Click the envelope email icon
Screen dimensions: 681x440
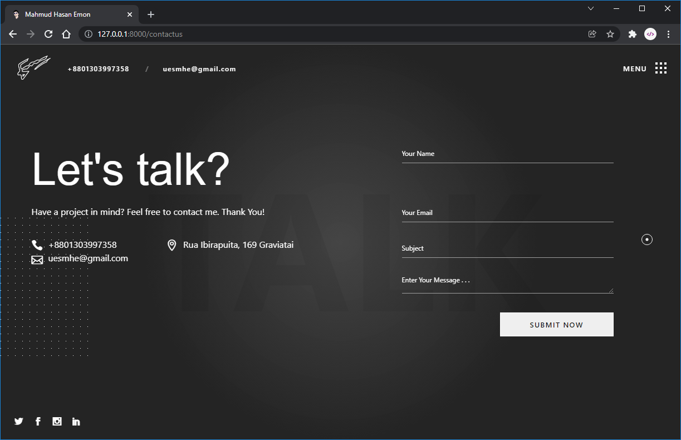(37, 260)
